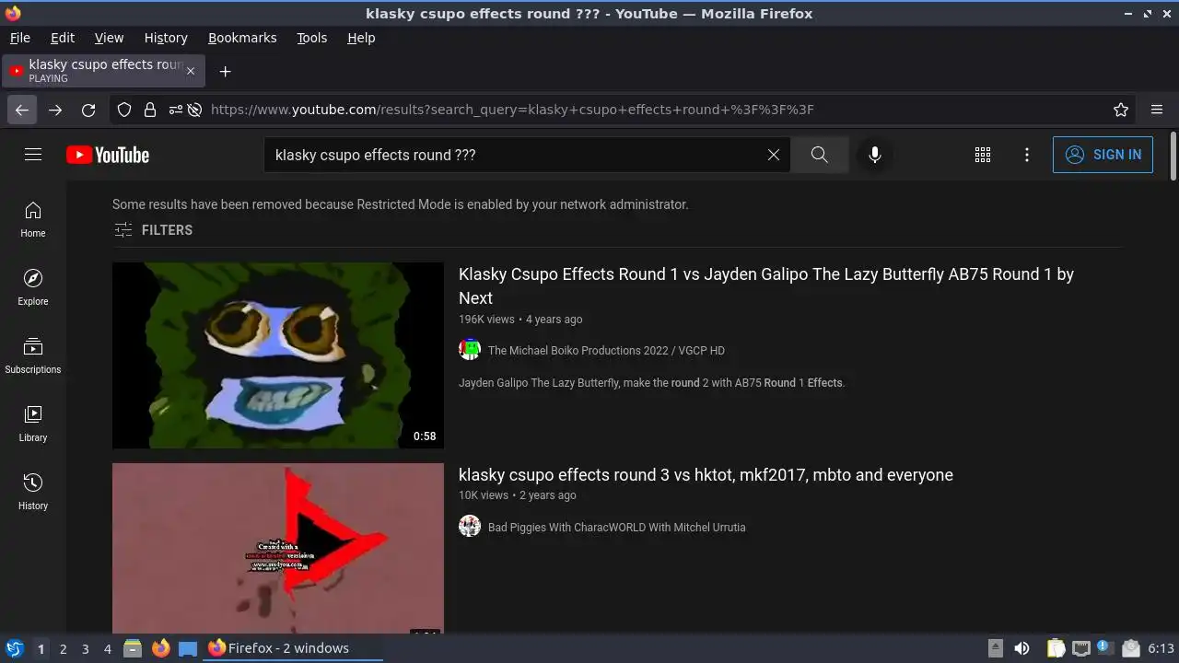Image resolution: width=1179 pixels, height=663 pixels.
Task: Play the round 3 red arrow thumbnail
Action: (278, 548)
